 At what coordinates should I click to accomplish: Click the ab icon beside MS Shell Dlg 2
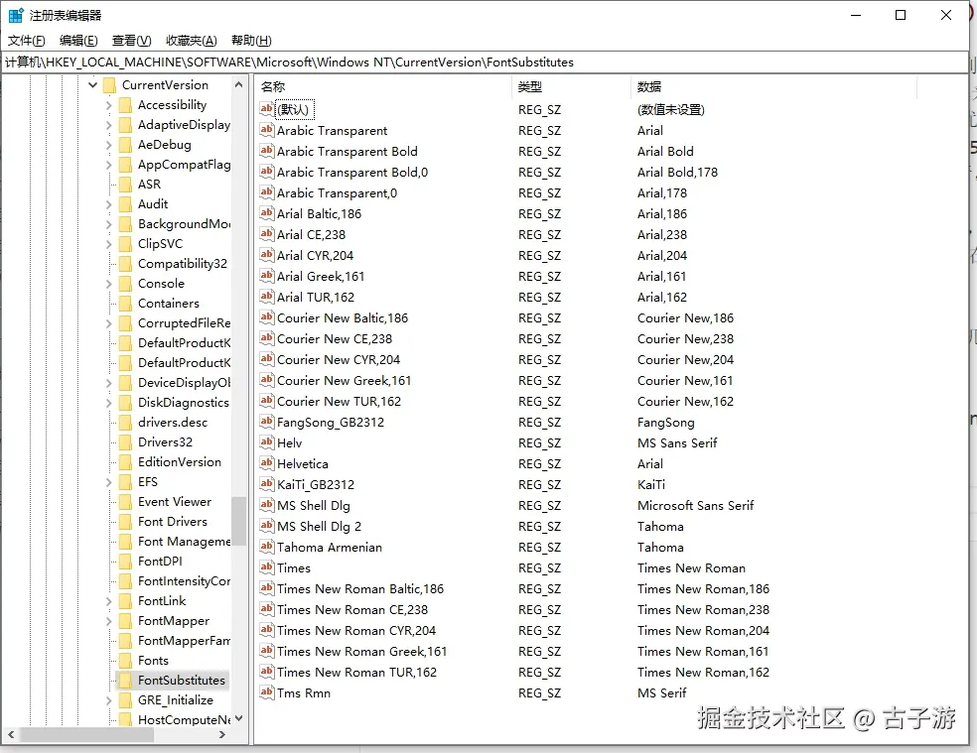click(267, 526)
